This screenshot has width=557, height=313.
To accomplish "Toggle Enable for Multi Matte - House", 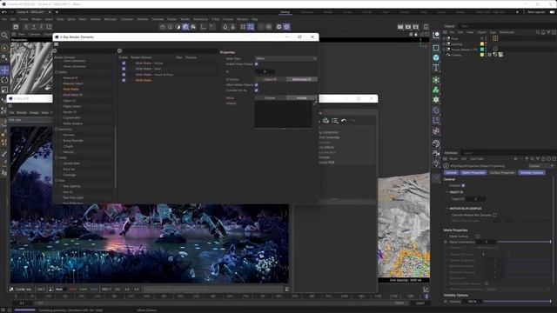I will [124, 63].
